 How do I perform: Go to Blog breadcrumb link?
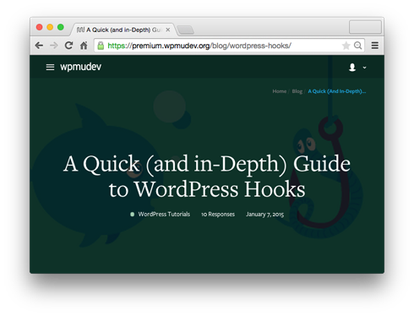(297, 91)
